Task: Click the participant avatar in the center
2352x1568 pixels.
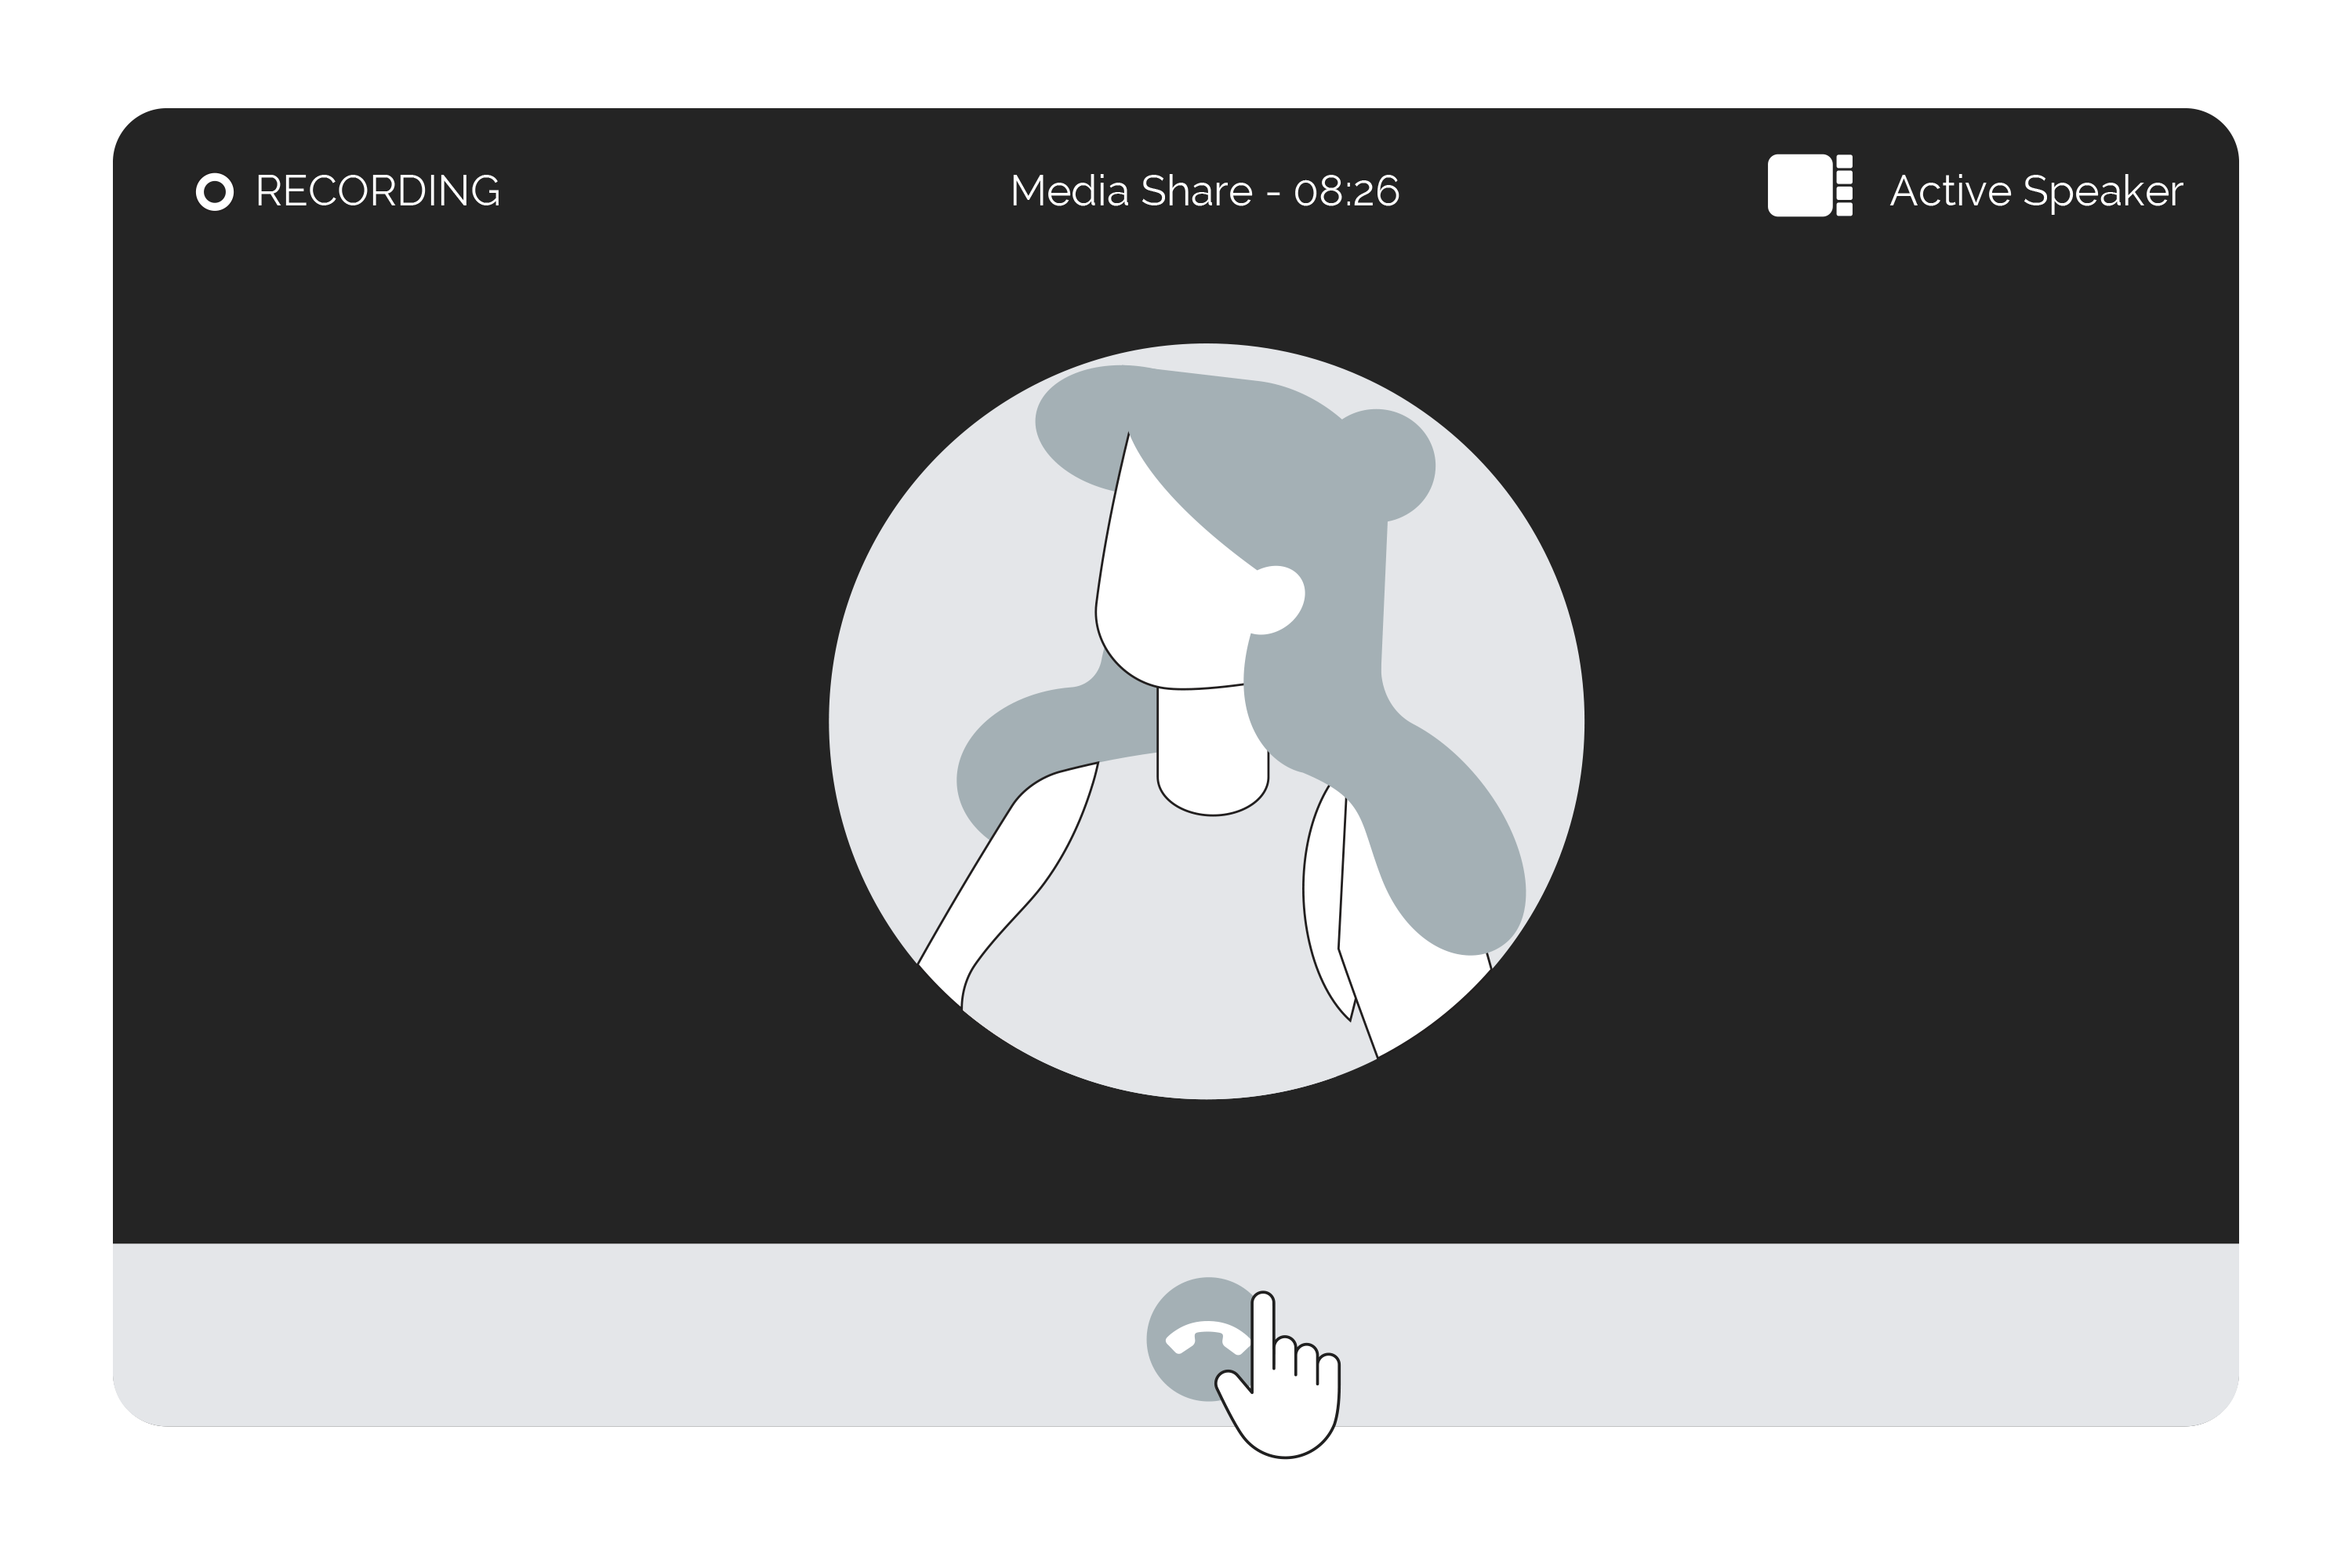Action: coord(1206,721)
